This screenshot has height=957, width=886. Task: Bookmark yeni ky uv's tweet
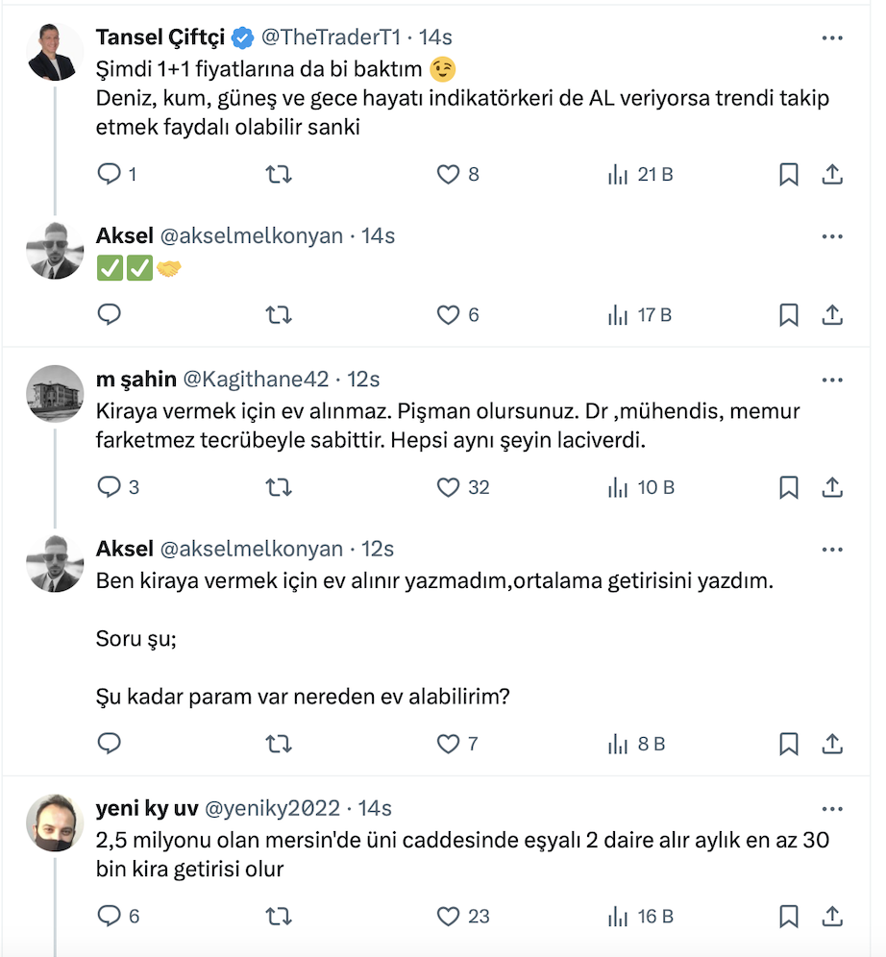click(788, 916)
